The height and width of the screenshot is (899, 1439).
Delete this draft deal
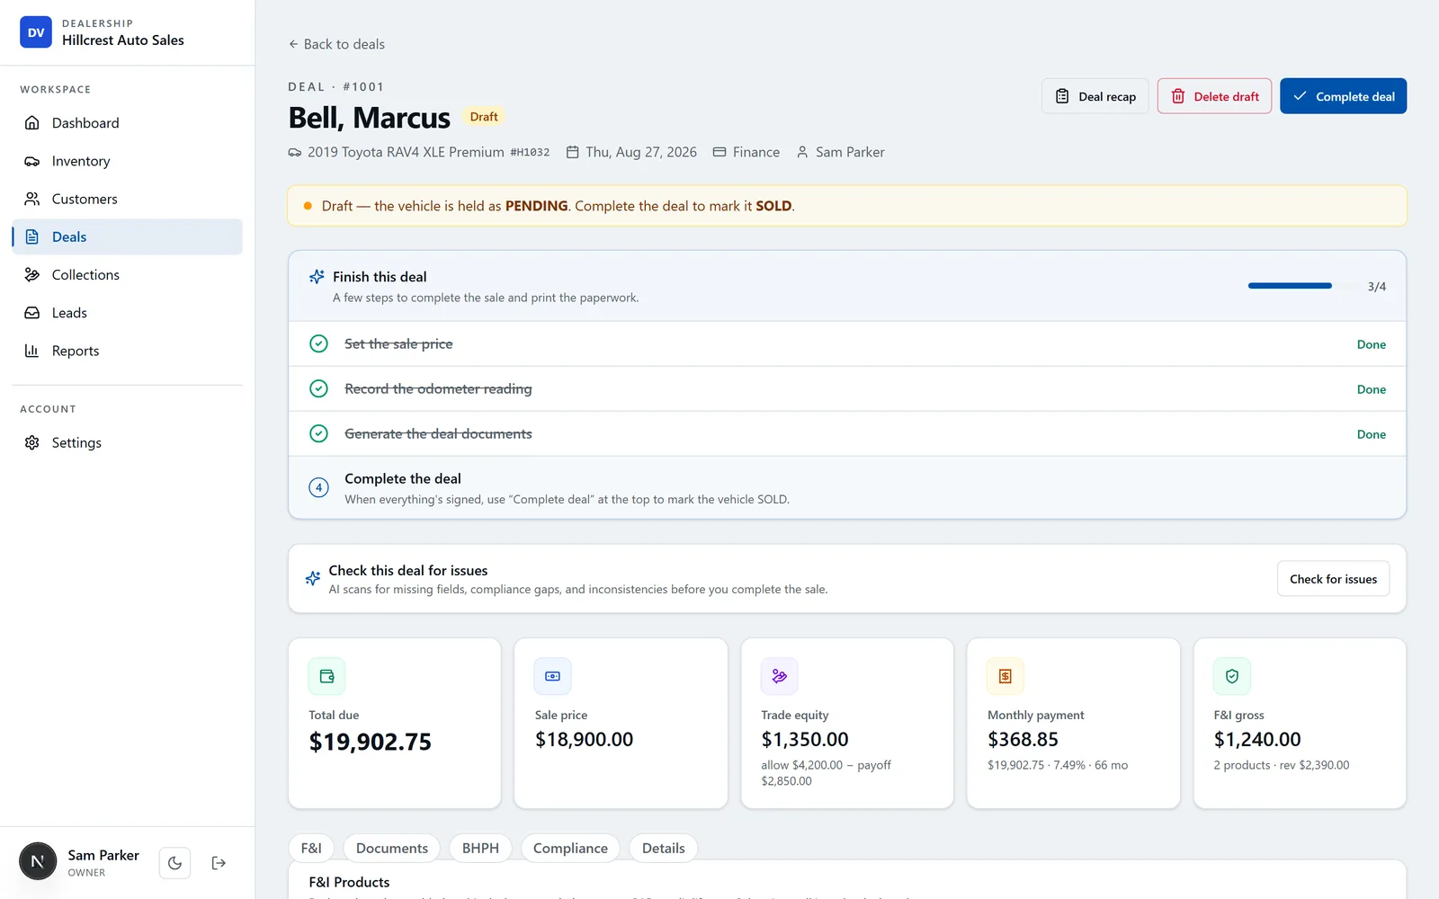1214,96
